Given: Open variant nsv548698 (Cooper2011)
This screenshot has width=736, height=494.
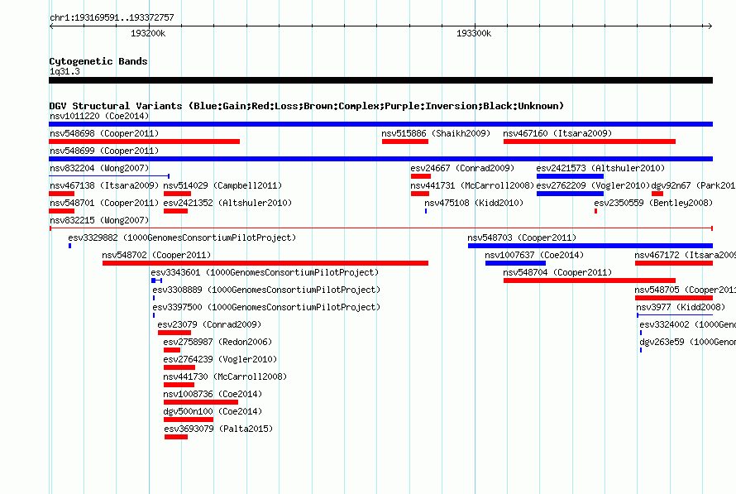Looking at the screenshot, I should (104, 133).
